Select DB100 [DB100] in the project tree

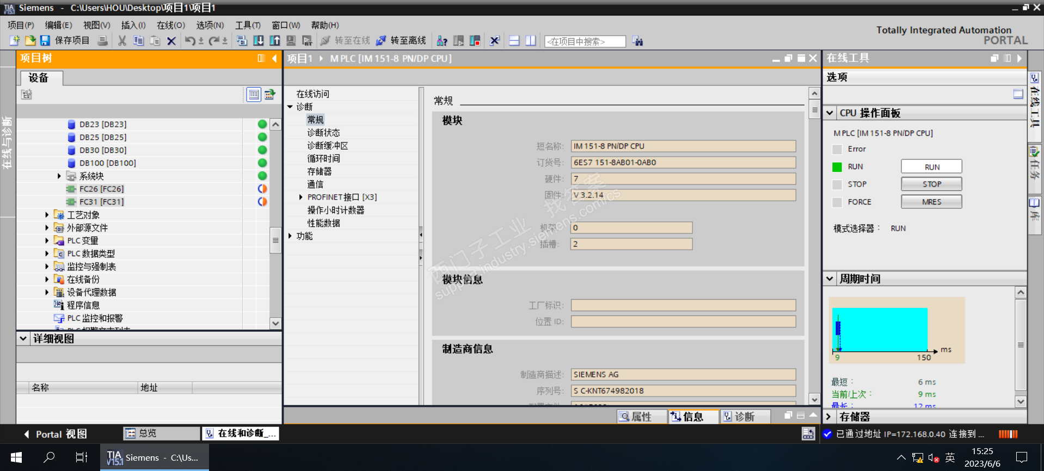[108, 163]
